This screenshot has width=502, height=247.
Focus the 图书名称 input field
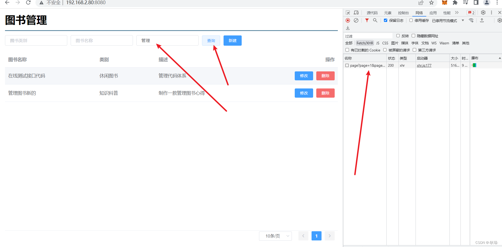click(x=102, y=40)
